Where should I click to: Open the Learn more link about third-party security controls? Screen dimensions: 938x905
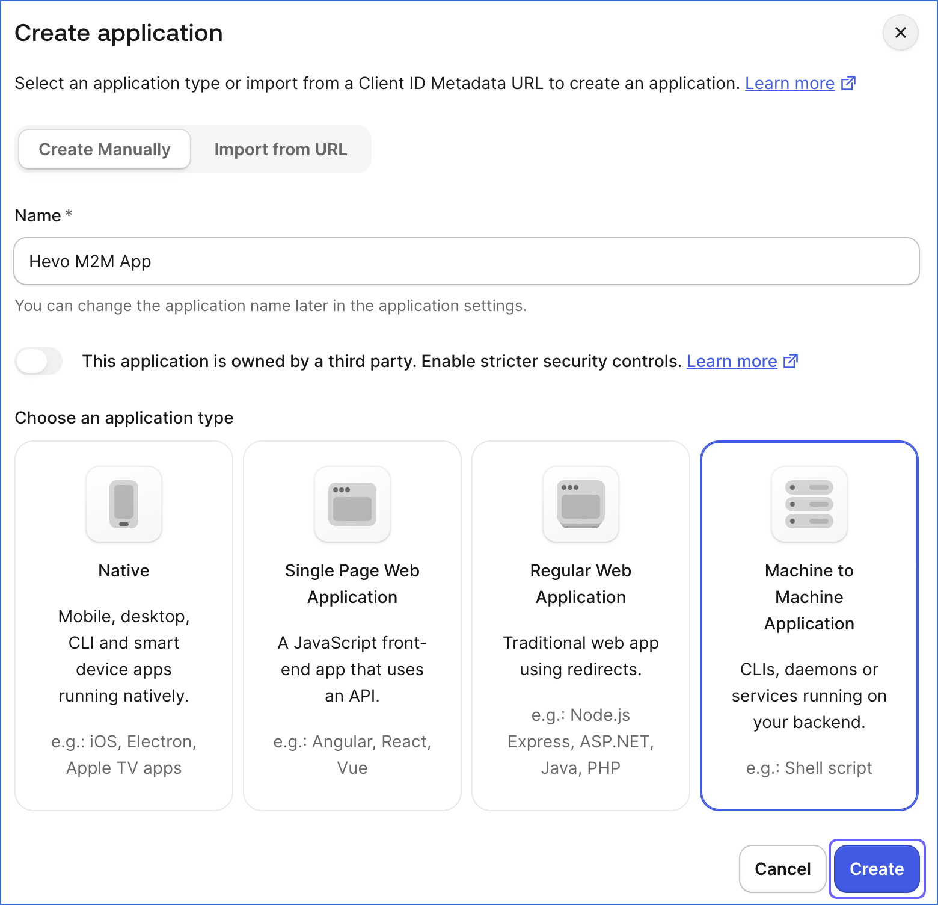pos(732,361)
